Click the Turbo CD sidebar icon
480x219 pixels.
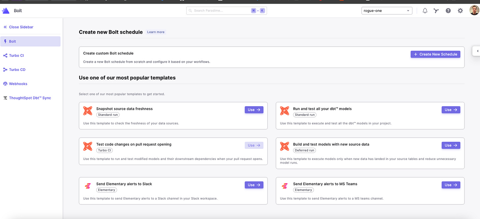(x=5, y=70)
